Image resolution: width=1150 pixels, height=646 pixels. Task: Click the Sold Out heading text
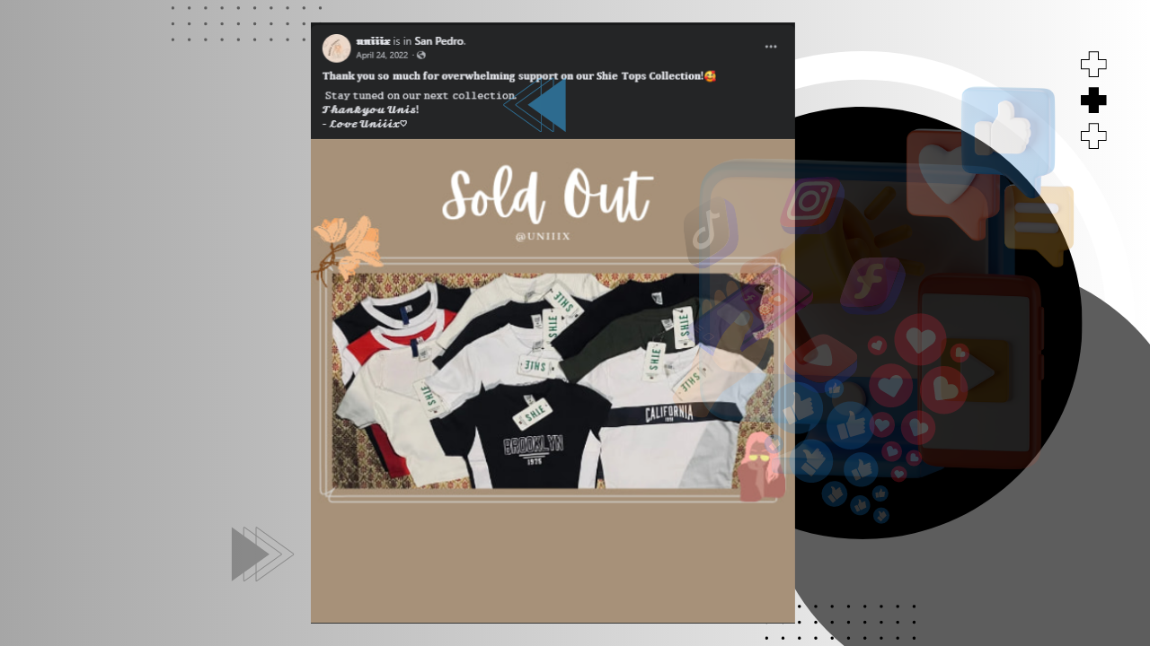(x=546, y=195)
